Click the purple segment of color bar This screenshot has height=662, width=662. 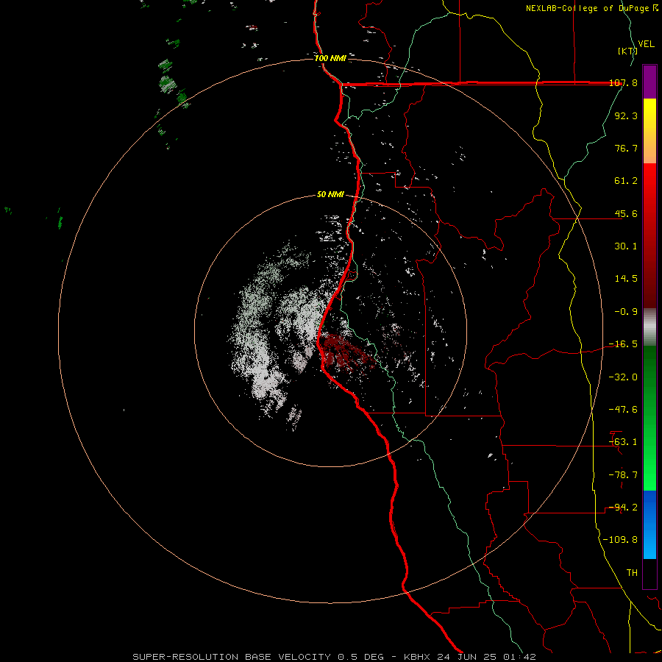pyautogui.click(x=649, y=82)
